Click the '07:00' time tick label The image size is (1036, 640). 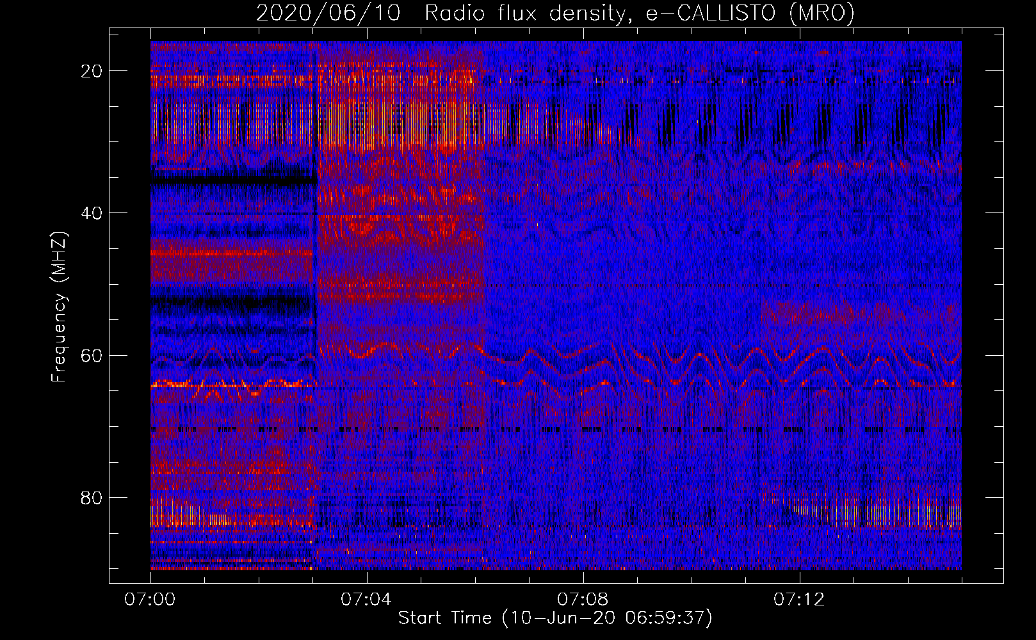coord(150,600)
